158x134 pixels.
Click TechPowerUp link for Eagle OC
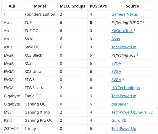[x=124, y=96]
